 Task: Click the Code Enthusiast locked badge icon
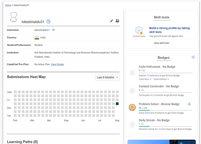[132, 73]
